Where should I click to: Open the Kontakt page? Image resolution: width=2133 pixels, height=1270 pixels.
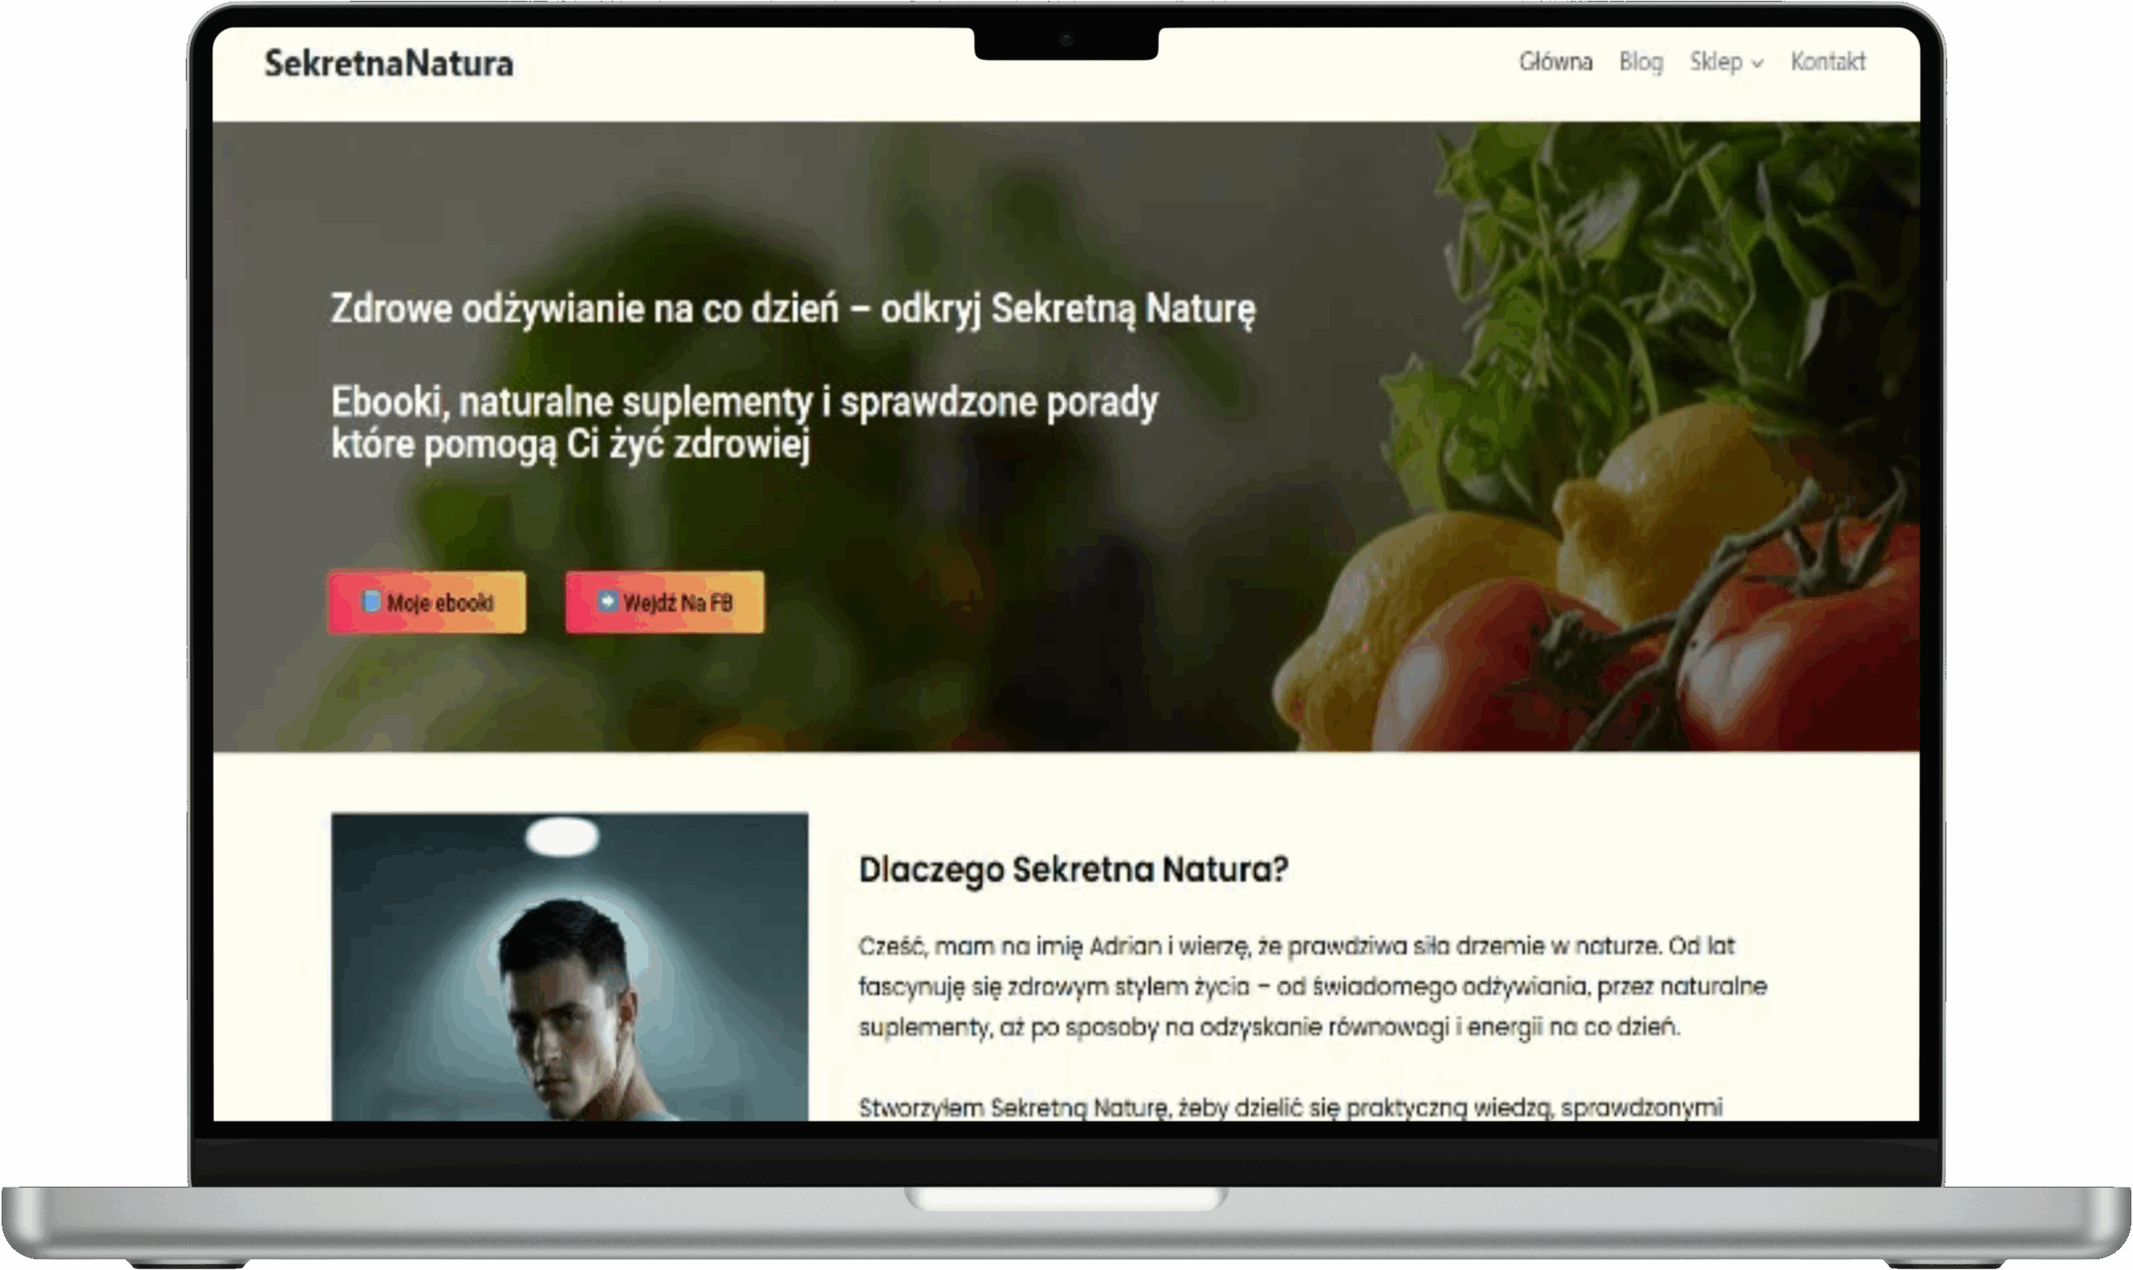pyautogui.click(x=1827, y=62)
